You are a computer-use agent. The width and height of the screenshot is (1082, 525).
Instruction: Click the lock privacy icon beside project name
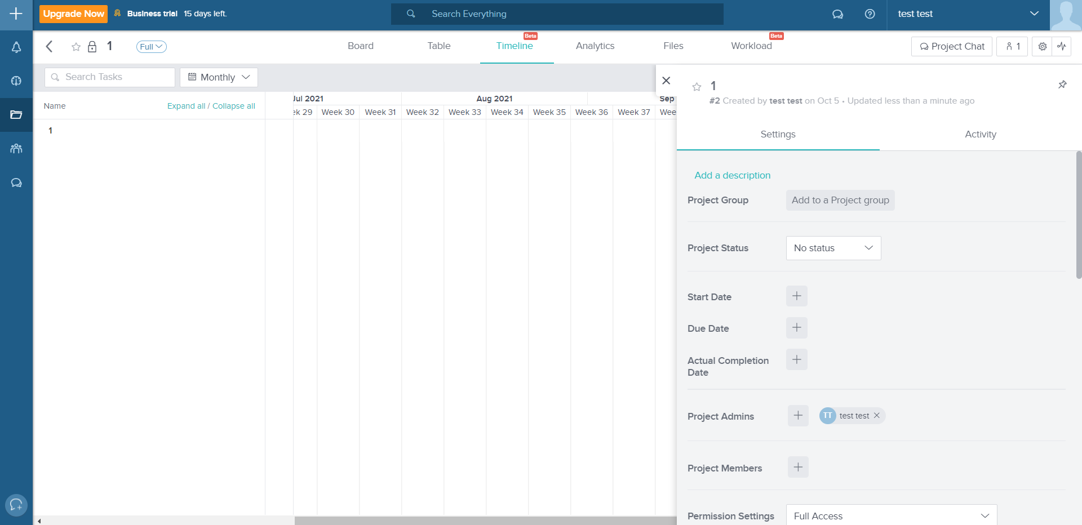pyautogui.click(x=92, y=47)
